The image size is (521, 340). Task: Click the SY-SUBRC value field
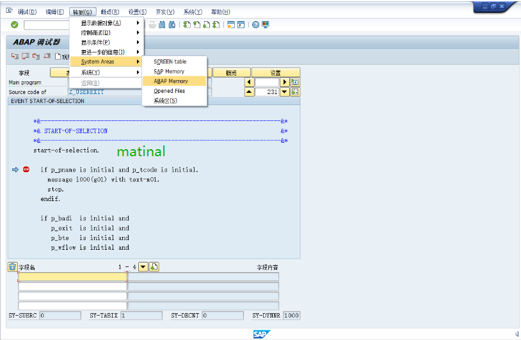click(60, 316)
